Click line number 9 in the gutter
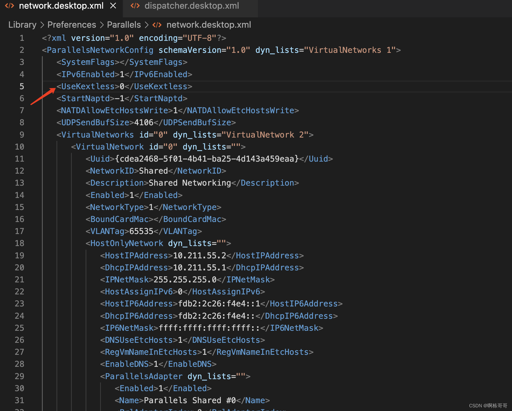 [x=22, y=135]
